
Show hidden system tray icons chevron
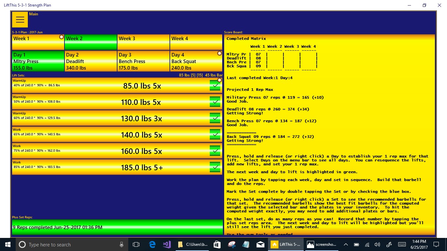[346, 244]
